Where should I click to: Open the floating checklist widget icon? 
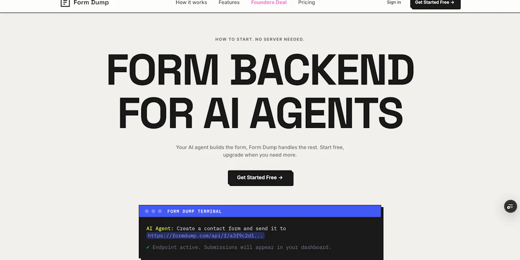point(510,206)
